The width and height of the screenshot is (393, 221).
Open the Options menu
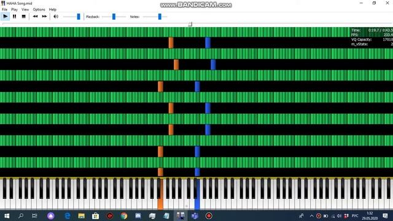pos(39,10)
